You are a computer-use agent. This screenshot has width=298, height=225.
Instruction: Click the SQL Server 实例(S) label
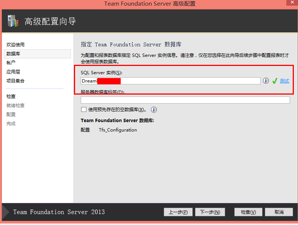(x=101, y=73)
